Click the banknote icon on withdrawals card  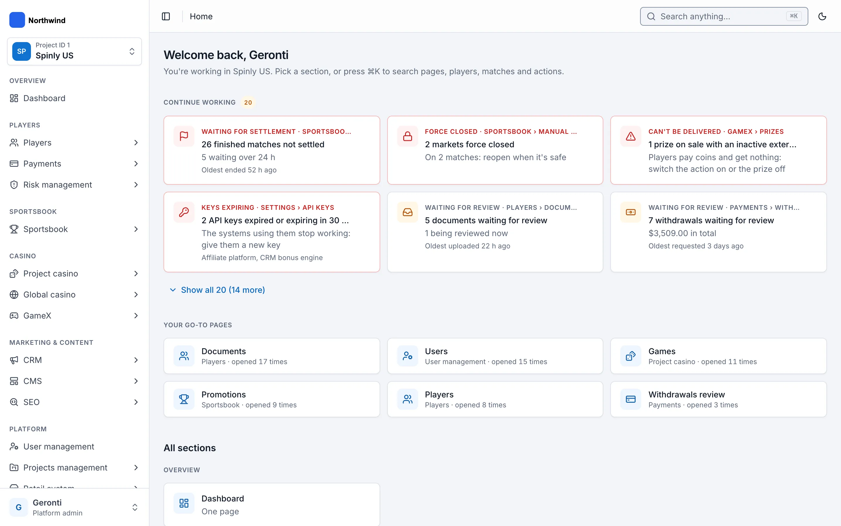630,212
